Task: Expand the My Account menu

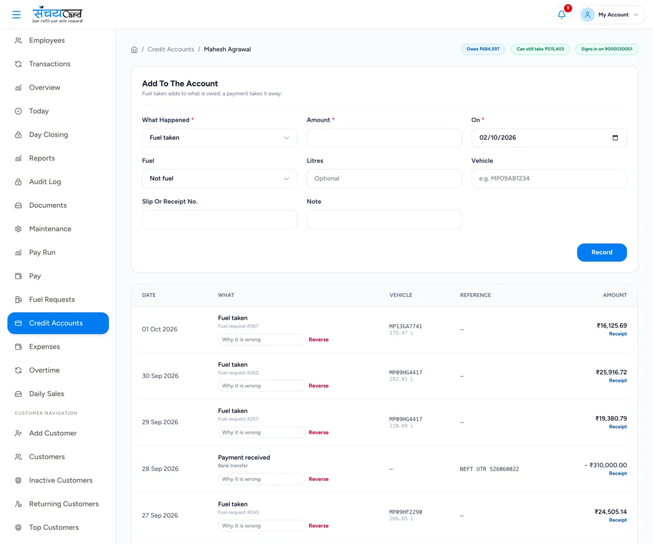Action: [x=612, y=15]
